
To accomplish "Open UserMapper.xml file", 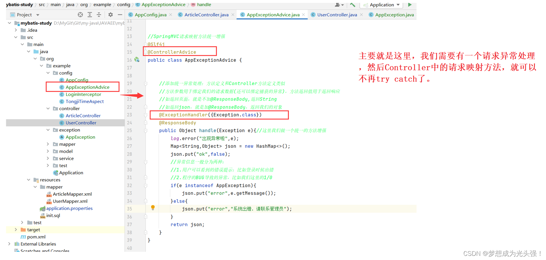I will point(70,201).
